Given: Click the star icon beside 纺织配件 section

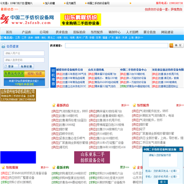Looking at the screenshot, I should pyautogui.click(x=134, y=105).
